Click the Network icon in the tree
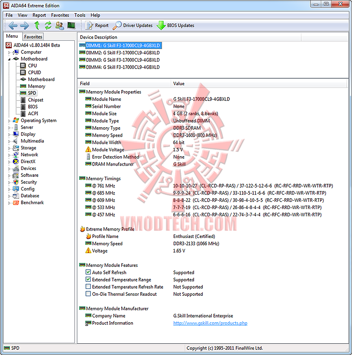The height and width of the screenshot is (355, 352). click(16, 155)
